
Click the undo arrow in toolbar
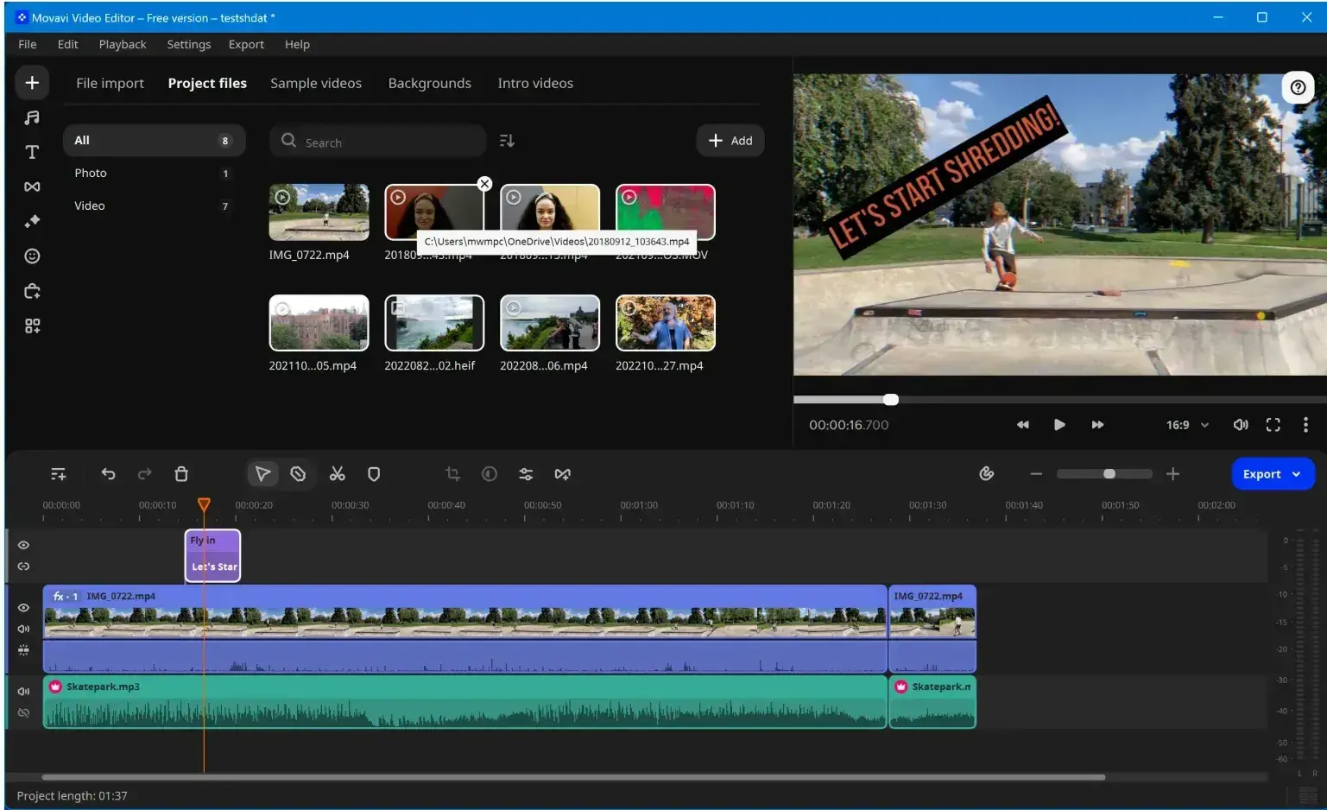pyautogui.click(x=108, y=474)
